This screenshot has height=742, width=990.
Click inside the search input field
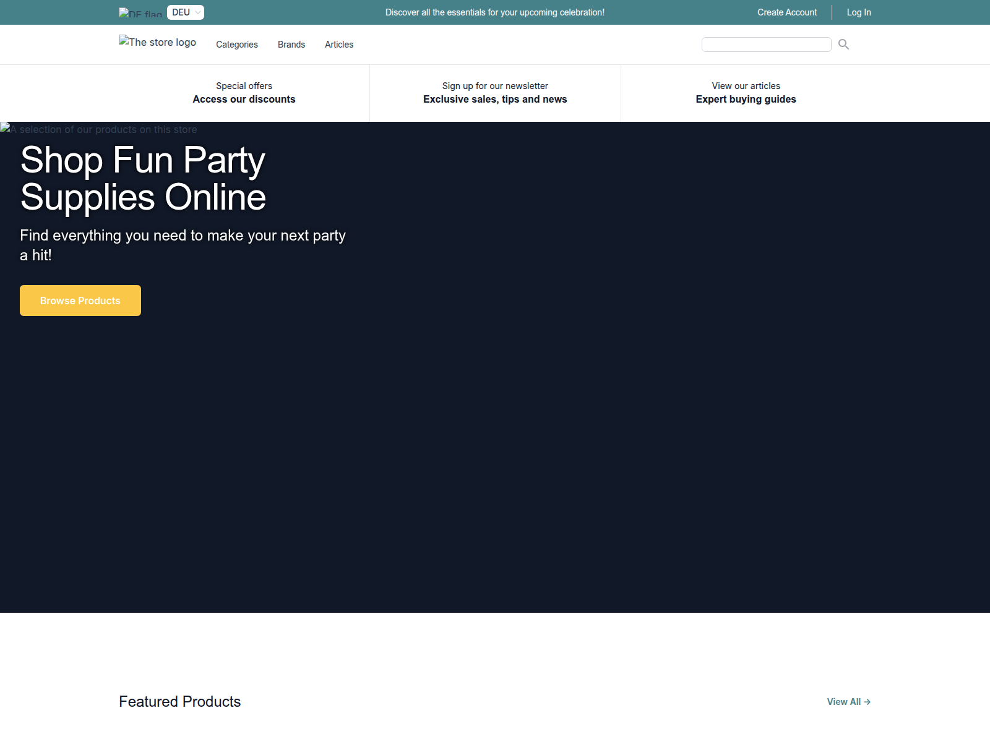tap(766, 44)
